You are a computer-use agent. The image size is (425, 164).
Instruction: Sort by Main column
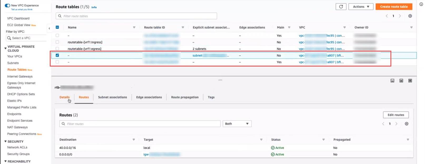[289, 27]
